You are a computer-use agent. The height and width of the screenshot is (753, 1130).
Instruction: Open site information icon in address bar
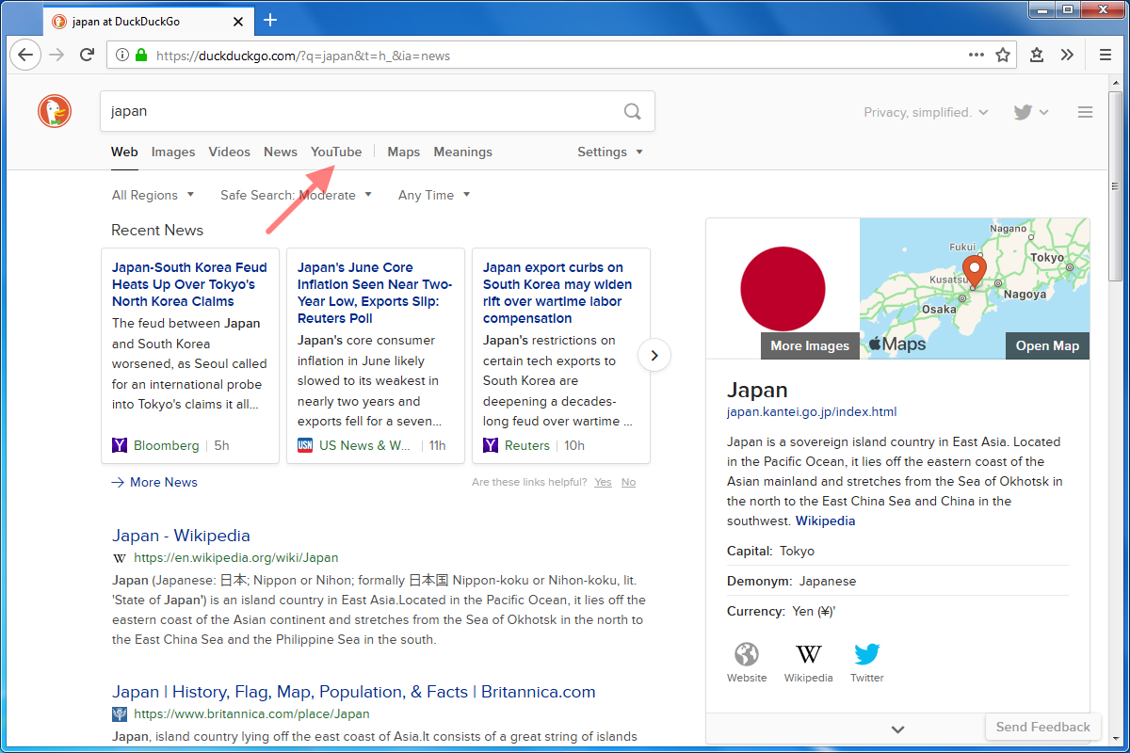[x=122, y=56]
